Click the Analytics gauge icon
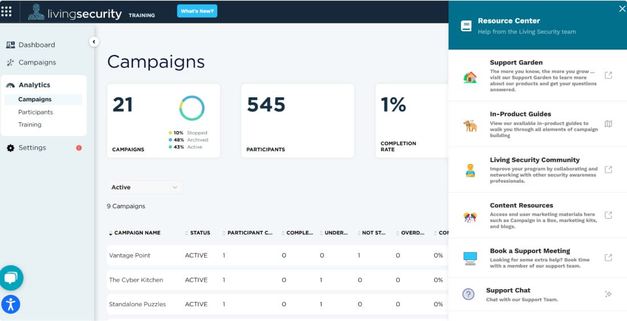The width and height of the screenshot is (627, 321). pyautogui.click(x=11, y=85)
